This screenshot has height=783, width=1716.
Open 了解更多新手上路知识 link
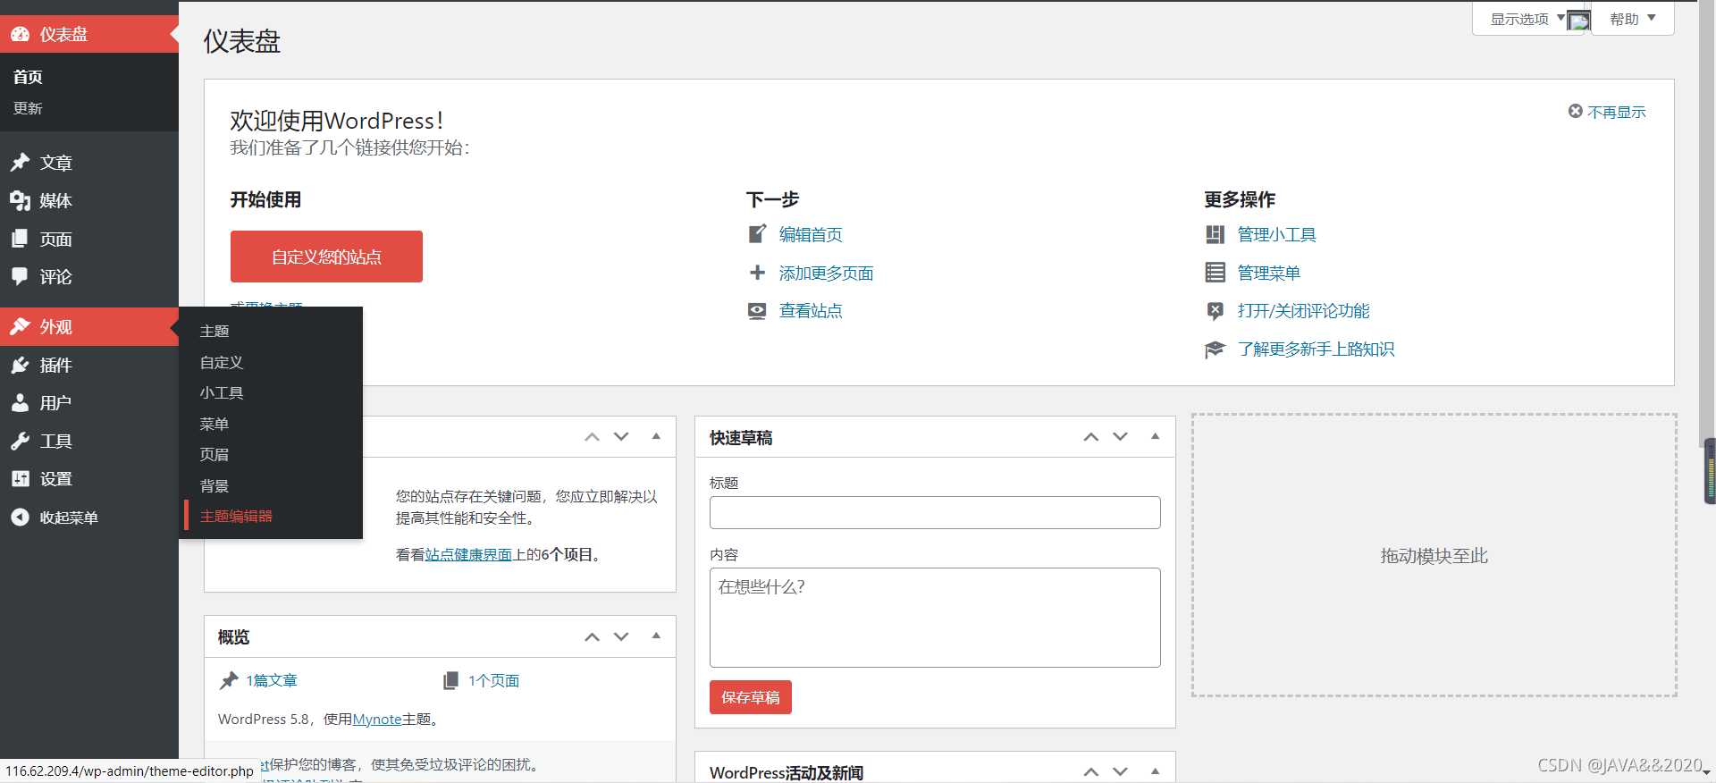[1316, 349]
